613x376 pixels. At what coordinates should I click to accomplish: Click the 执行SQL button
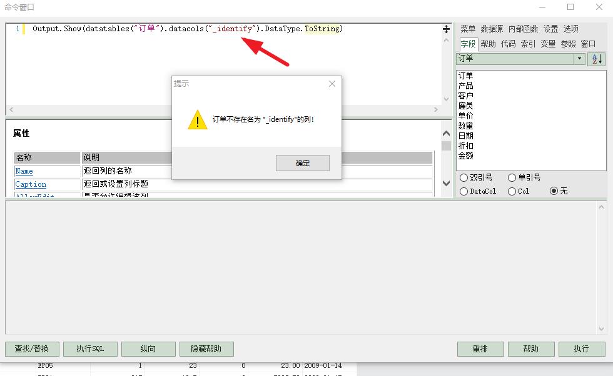tap(90, 349)
